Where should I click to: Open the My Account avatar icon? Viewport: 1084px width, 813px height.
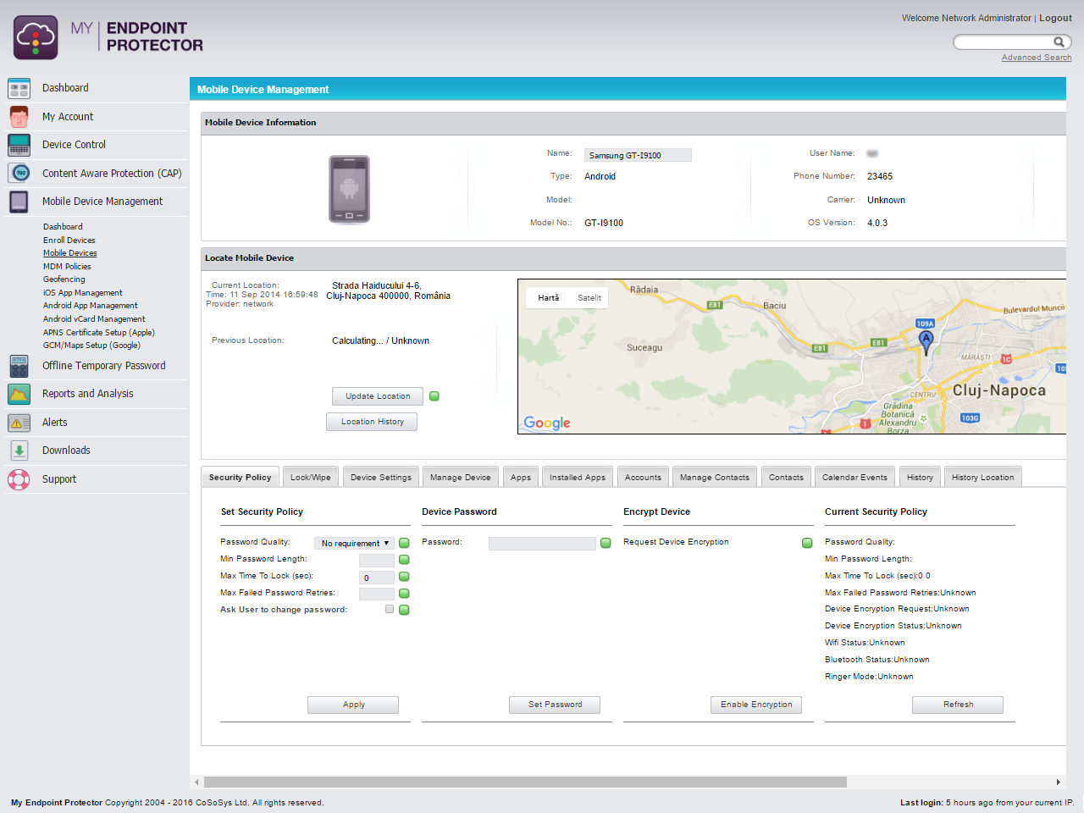pyautogui.click(x=19, y=117)
